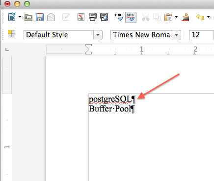Save the document with the floppy icon
The width and height of the screenshot is (214, 181).
pyautogui.click(x=40, y=17)
